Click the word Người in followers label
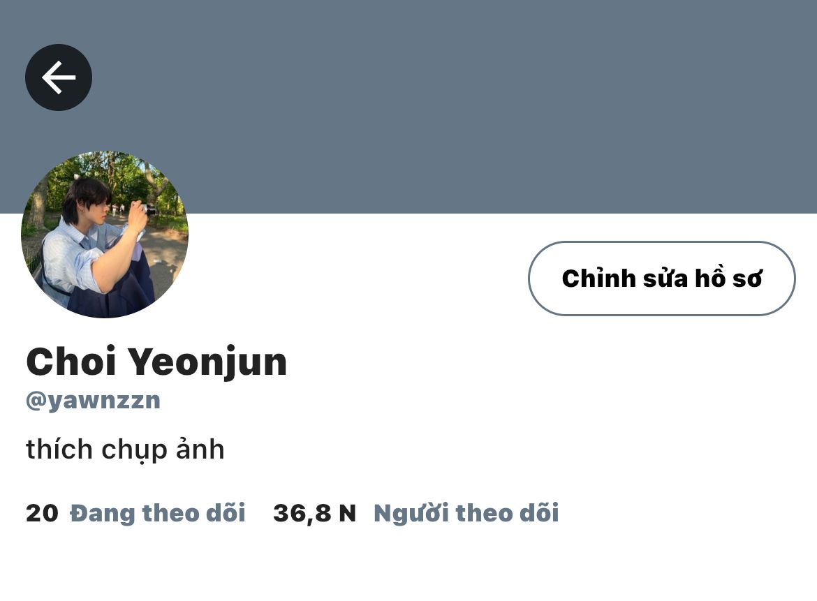Image resolution: width=817 pixels, height=601 pixels. click(411, 513)
